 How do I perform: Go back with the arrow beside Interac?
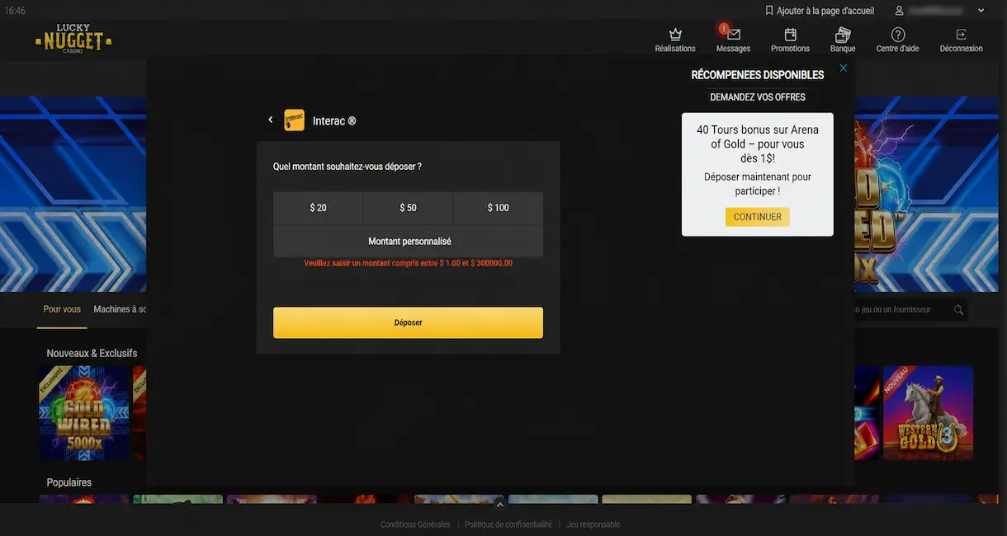coord(270,120)
